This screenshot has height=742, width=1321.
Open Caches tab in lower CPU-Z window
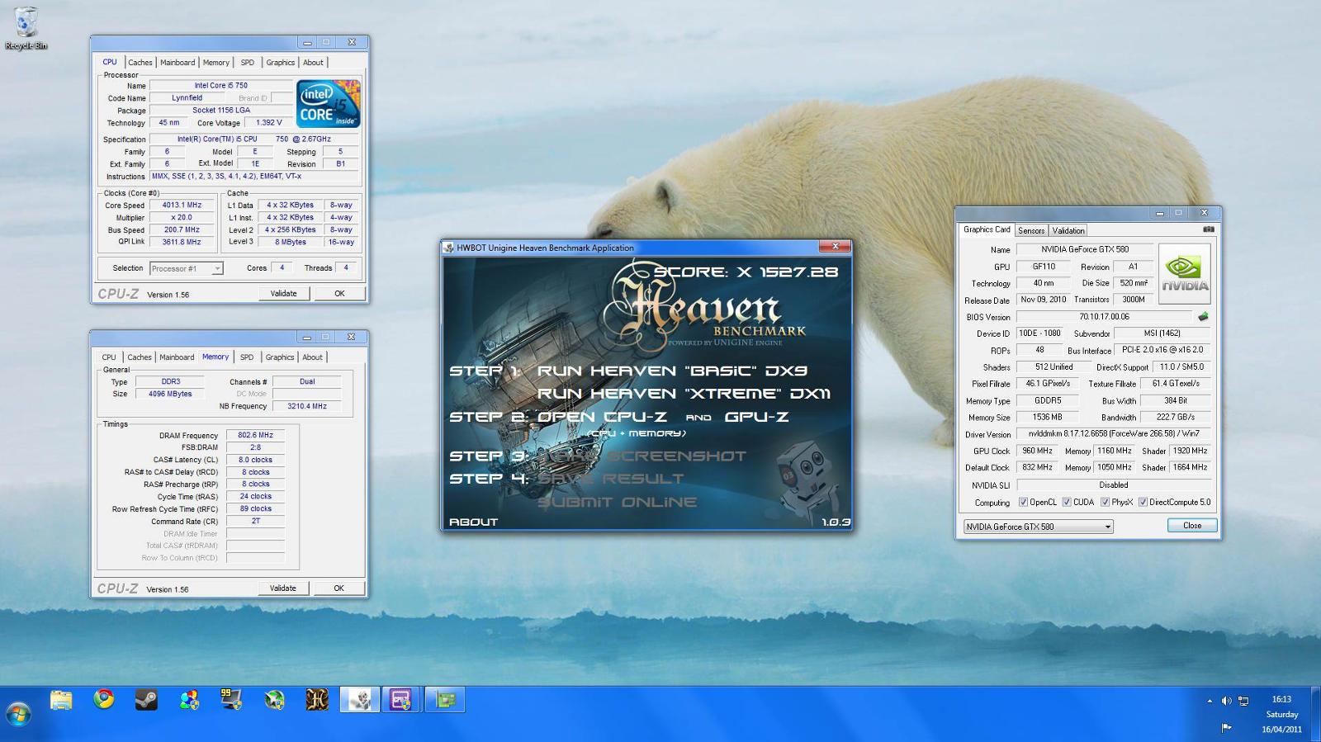coord(140,357)
